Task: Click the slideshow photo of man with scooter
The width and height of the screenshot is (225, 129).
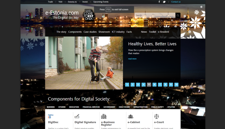Action: [x=84, y=63]
